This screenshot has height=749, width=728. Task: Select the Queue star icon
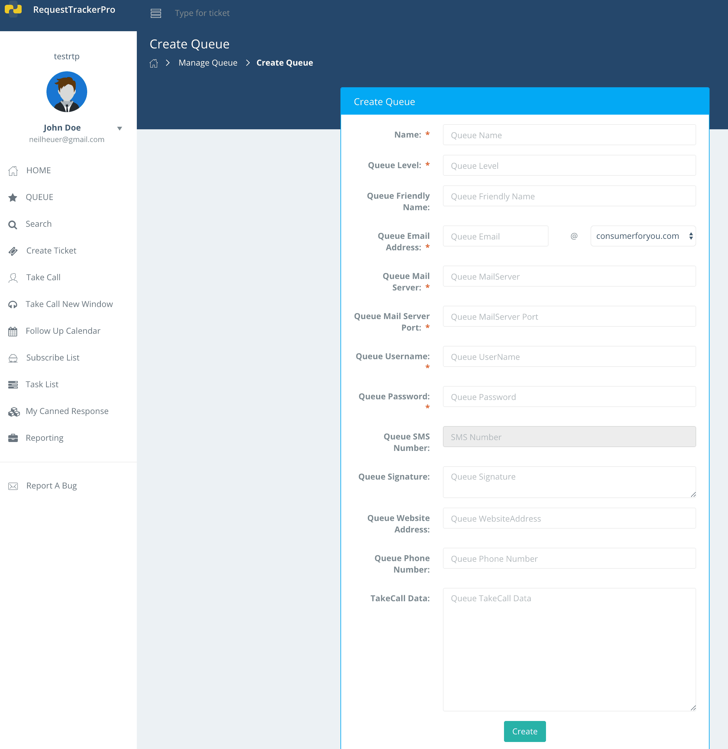(13, 197)
